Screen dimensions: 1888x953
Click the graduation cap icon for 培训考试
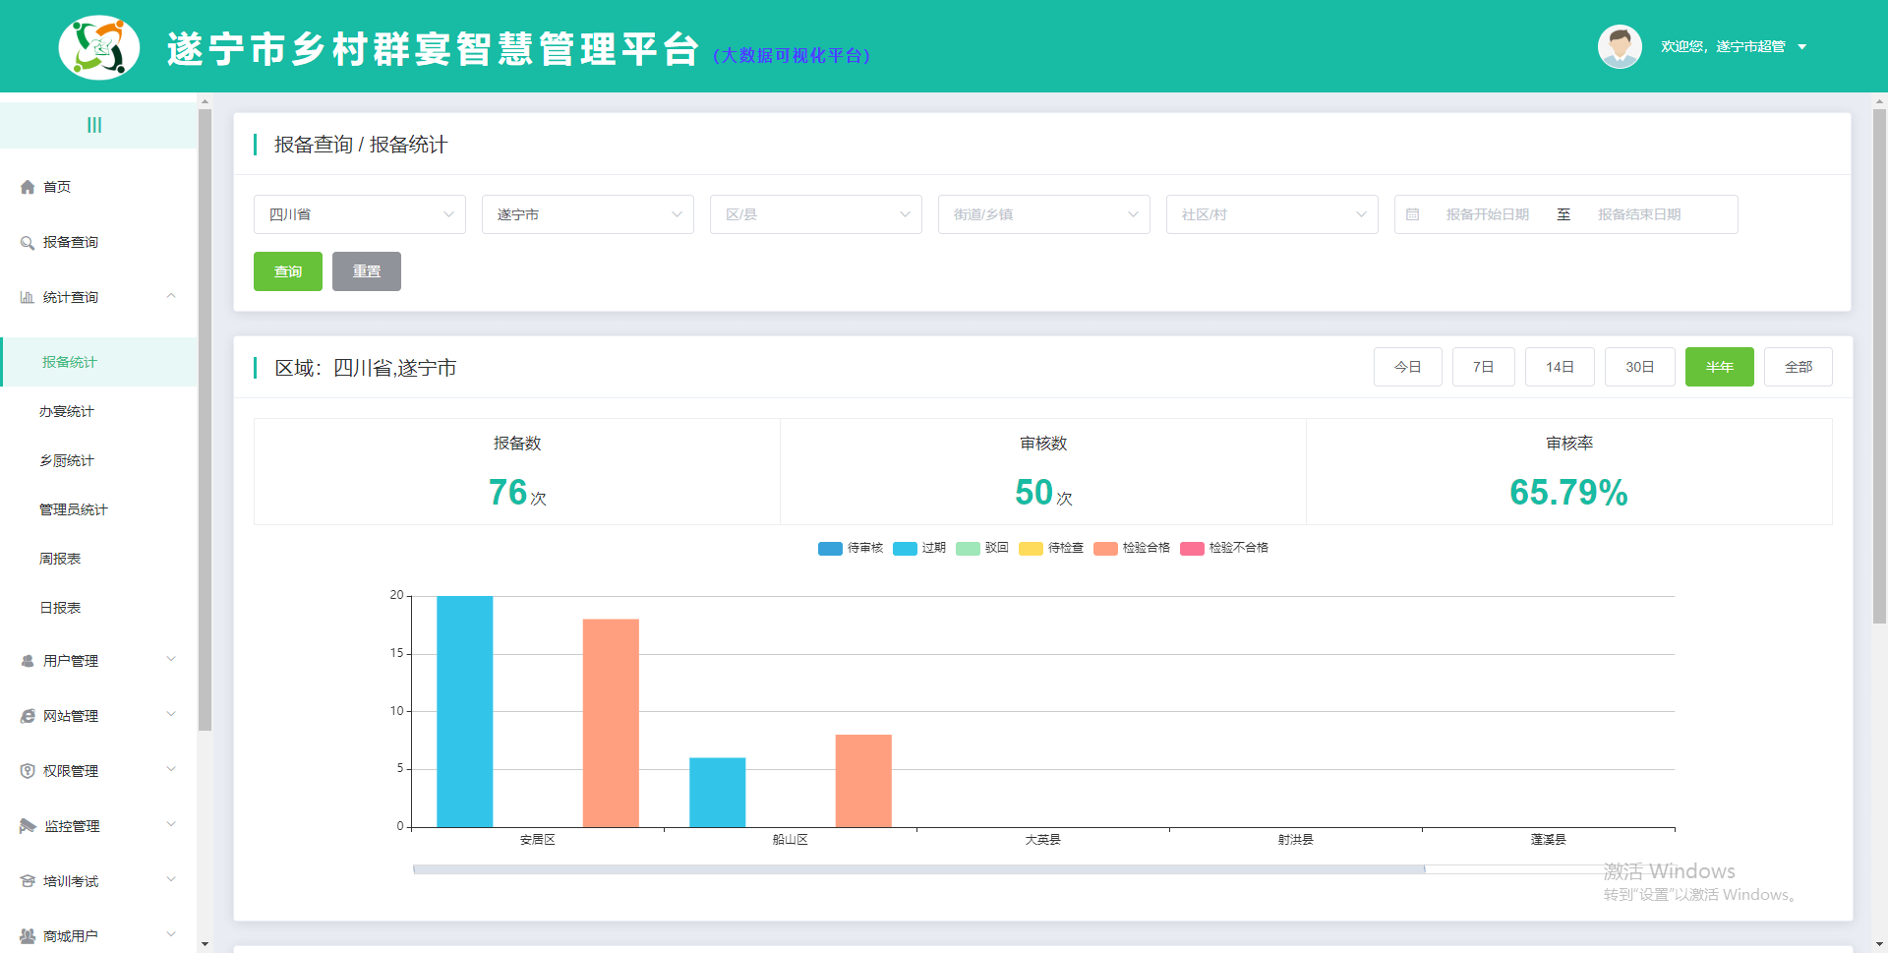(28, 881)
